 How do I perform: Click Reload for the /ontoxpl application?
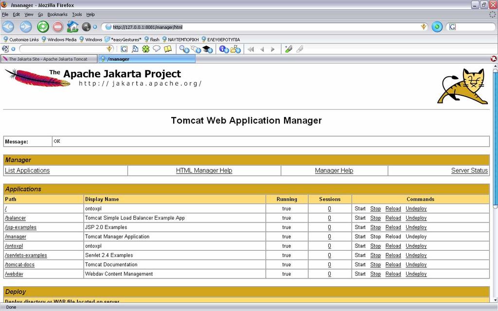pos(393,246)
